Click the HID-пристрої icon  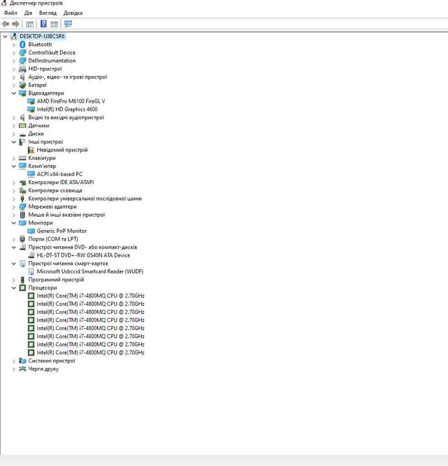[22, 69]
